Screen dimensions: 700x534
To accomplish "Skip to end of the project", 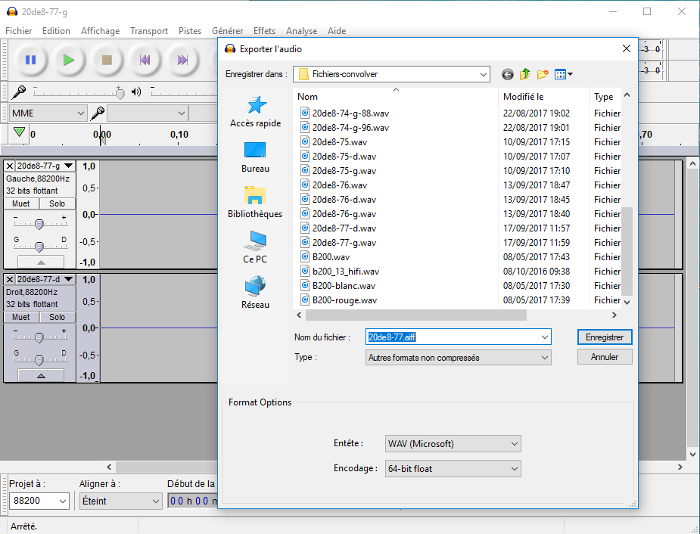I will [182, 60].
